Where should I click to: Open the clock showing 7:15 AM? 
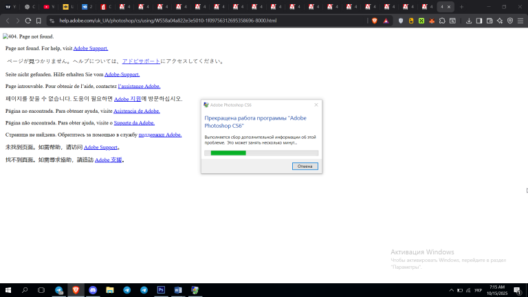(497, 290)
